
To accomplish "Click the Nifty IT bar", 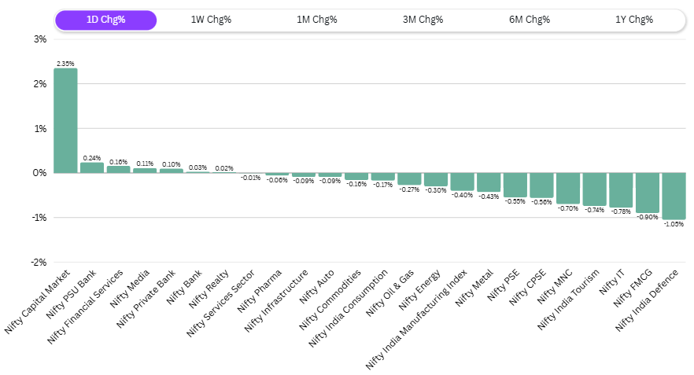I will pos(621,190).
